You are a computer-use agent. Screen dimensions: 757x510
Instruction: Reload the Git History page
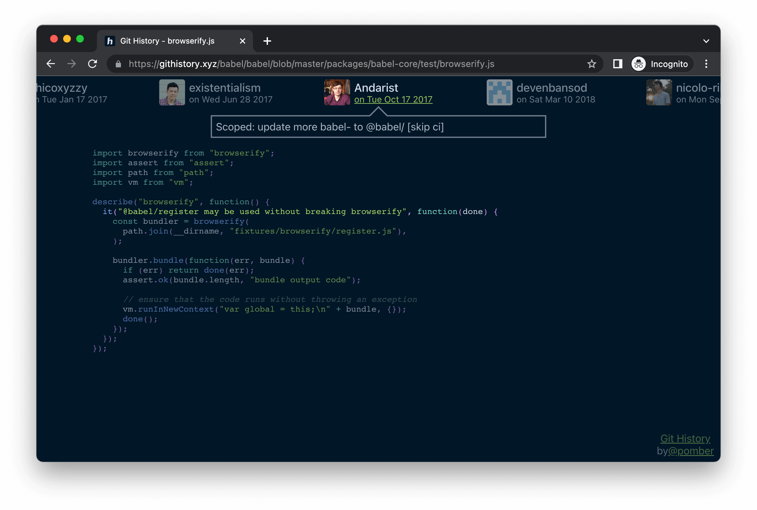[93, 64]
